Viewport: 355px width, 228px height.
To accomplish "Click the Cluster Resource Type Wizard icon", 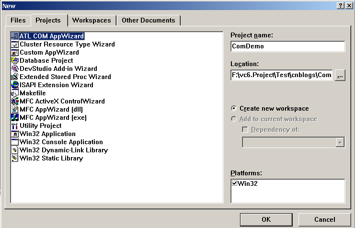I will [x=15, y=44].
